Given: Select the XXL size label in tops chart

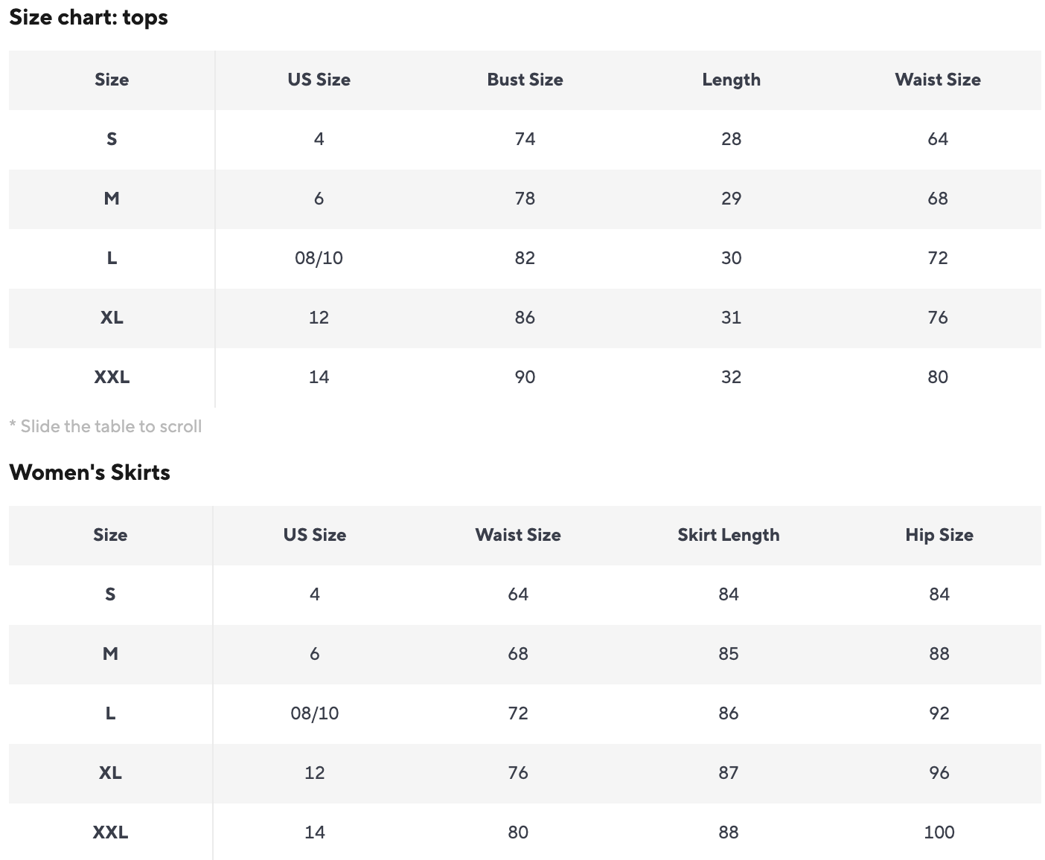Looking at the screenshot, I should (x=112, y=377).
